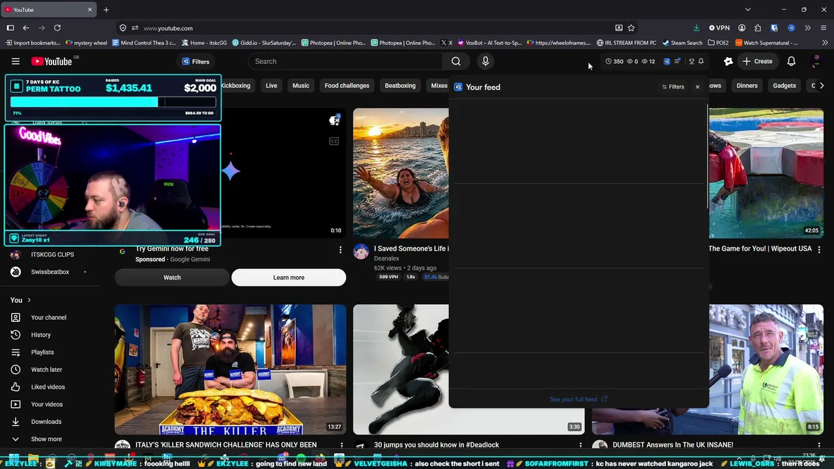The height and width of the screenshot is (469, 834).
Task: Open options for the Killer Sandwich video
Action: 341,445
